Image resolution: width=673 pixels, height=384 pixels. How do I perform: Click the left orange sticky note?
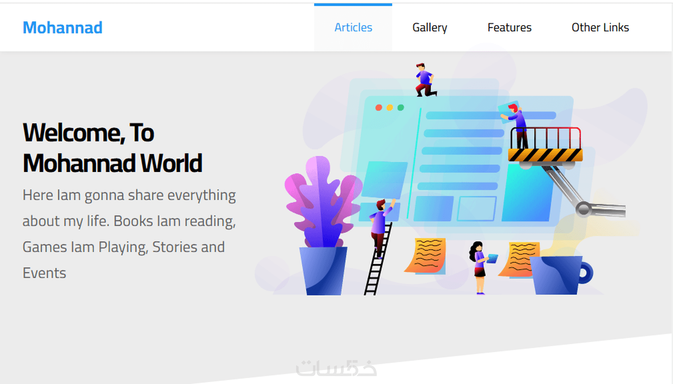coord(428,255)
